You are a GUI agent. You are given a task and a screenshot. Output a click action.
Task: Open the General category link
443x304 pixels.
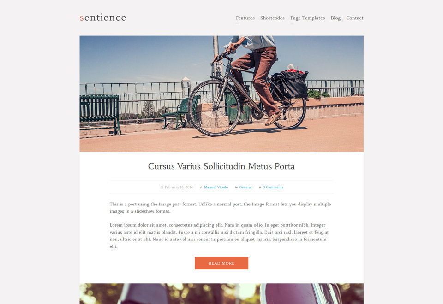click(x=245, y=187)
